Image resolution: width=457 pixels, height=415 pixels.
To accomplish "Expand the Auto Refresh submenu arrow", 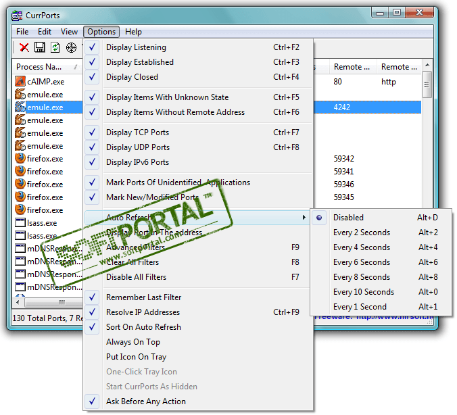I will pos(304,218).
